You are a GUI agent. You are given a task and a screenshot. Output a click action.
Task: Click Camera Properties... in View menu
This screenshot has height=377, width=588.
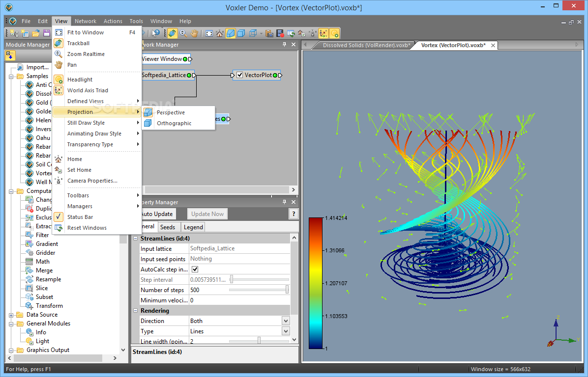[x=97, y=181]
